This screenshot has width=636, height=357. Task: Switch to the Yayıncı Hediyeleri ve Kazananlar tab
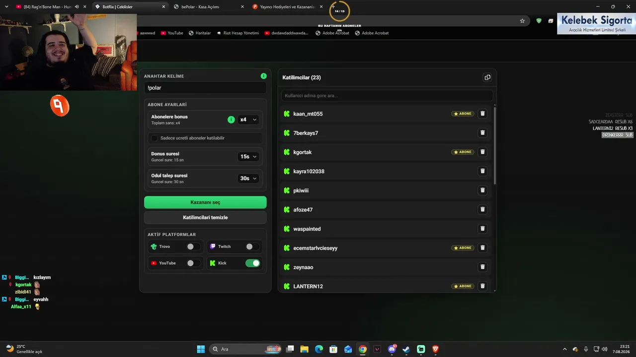[x=287, y=7]
